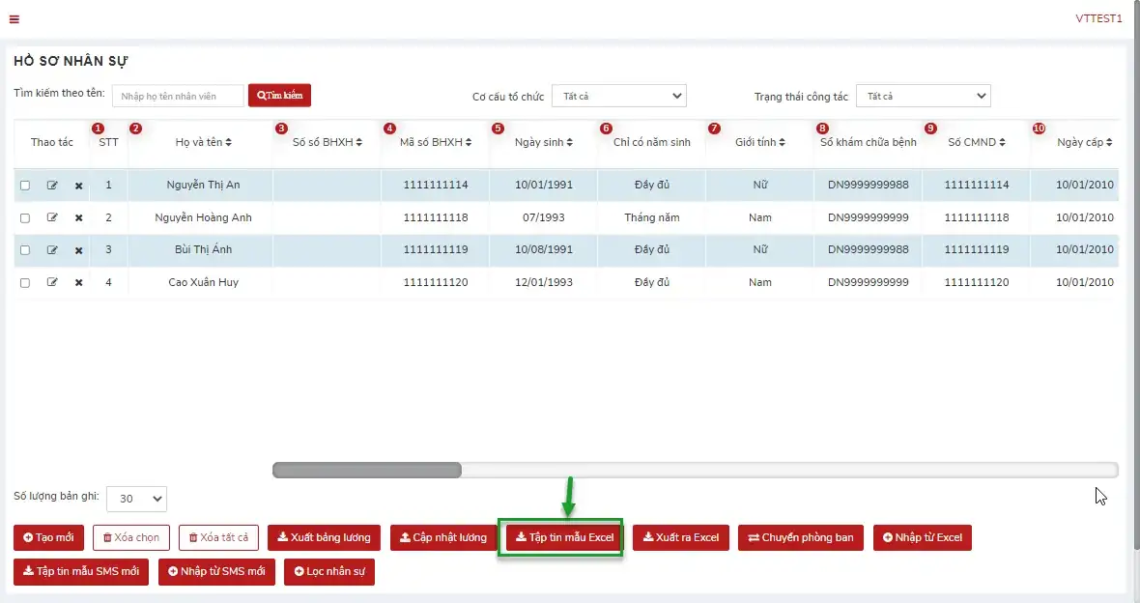Click the Cập nhật lương button
1140x603 pixels.
tap(443, 537)
